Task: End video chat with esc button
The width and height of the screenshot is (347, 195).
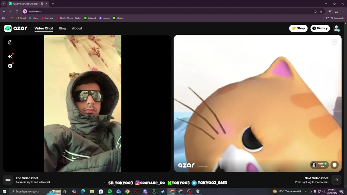Action: pyautogui.click(x=8, y=180)
